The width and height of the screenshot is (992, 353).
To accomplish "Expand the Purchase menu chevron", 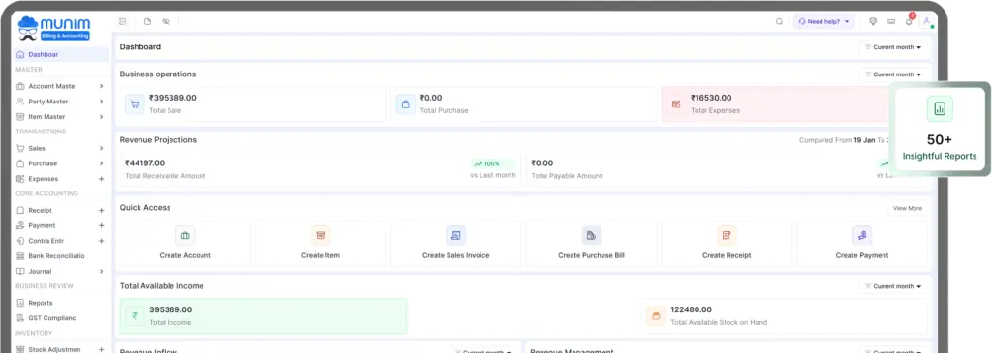I will click(x=101, y=162).
